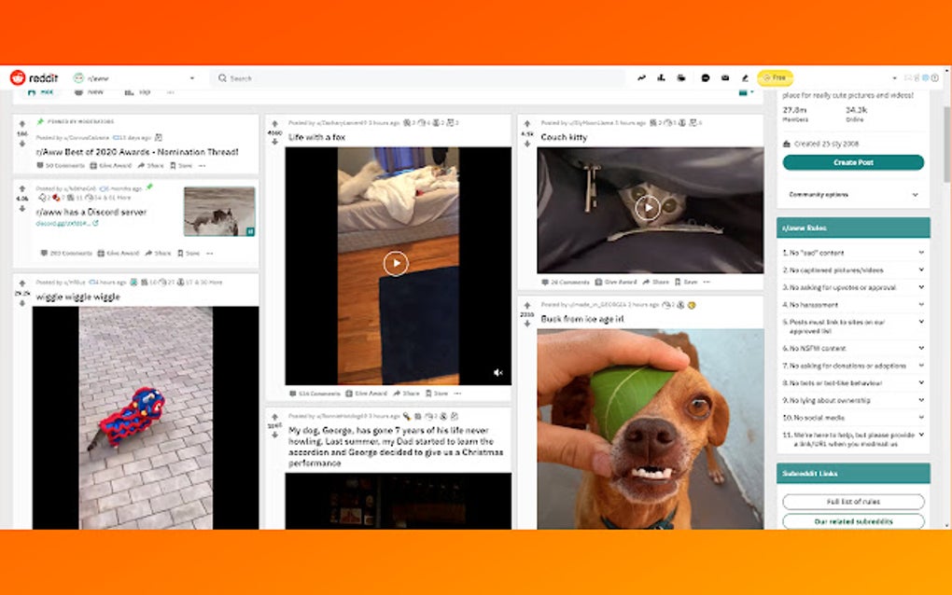Screen dimensions: 952x595
Task: Unmute the fox video
Action: coord(497,373)
